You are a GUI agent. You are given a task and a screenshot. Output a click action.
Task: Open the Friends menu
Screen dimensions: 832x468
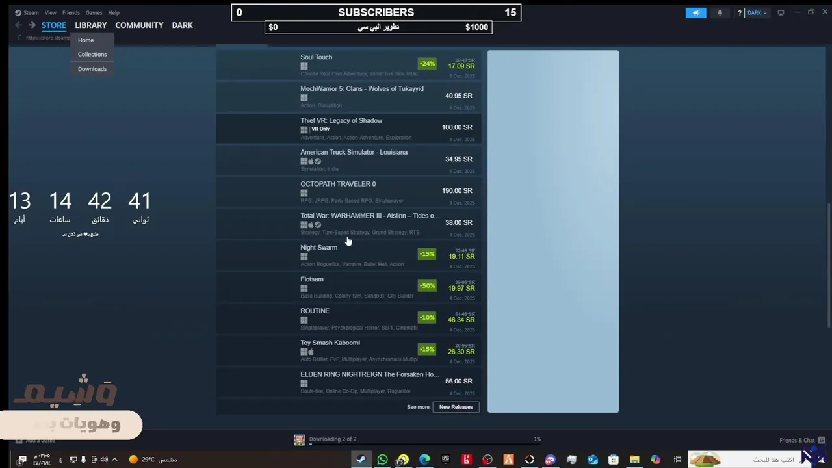71,12
